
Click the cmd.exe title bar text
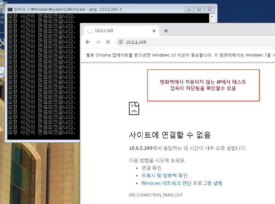pyautogui.click(x=68, y=9)
